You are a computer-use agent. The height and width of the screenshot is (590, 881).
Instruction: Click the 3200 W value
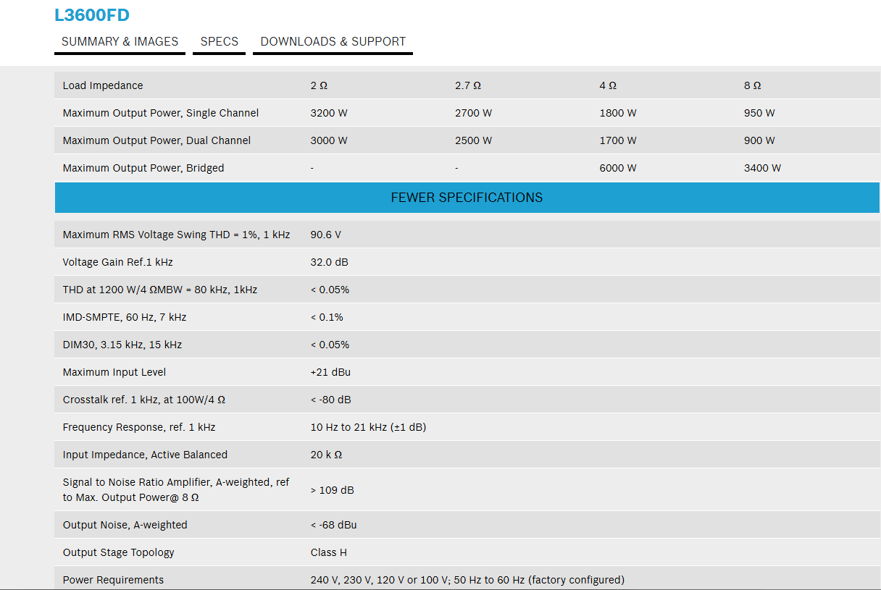tap(329, 113)
